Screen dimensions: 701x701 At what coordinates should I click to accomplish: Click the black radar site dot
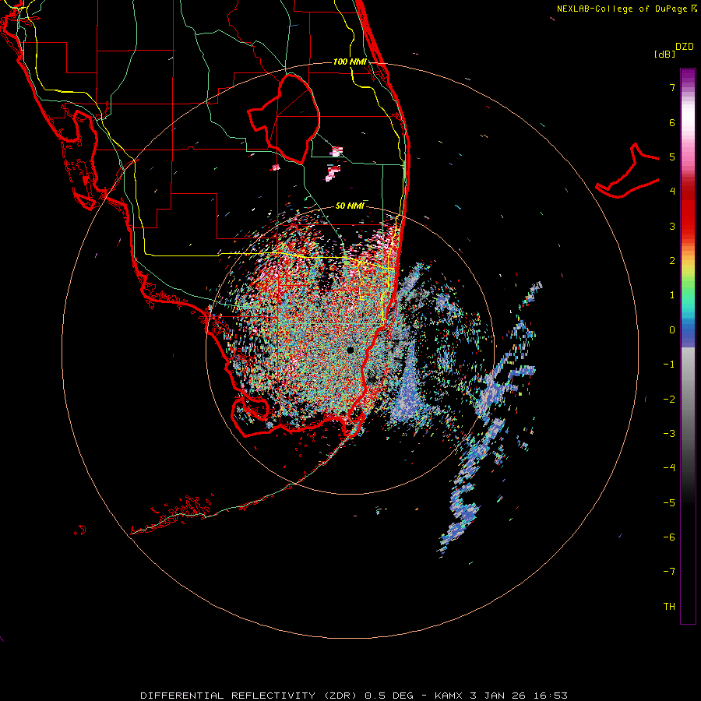[350, 350]
